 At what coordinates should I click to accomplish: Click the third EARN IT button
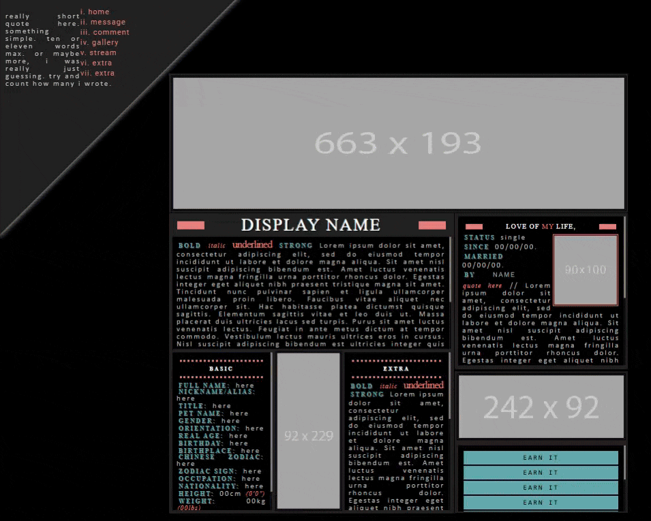click(541, 488)
